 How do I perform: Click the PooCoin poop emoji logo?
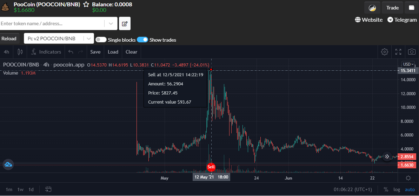pos(5,7)
